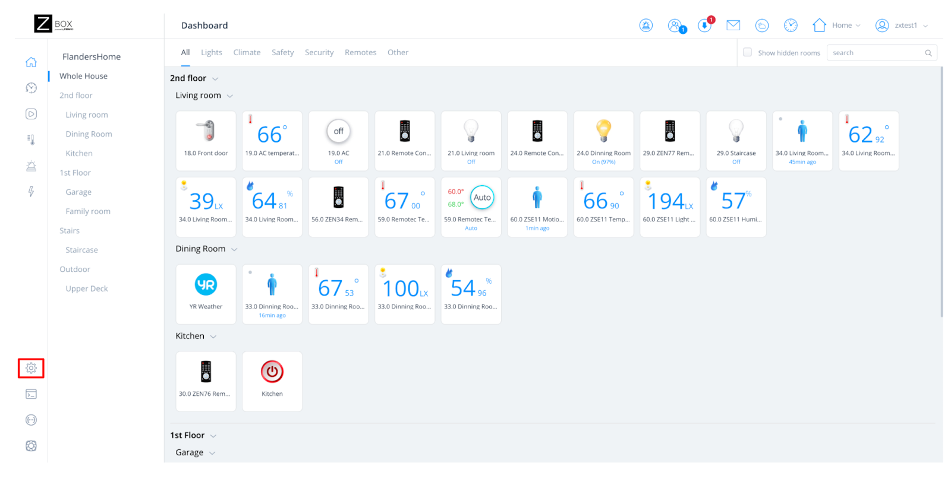951x482 pixels.
Task: Open the Home profile dropdown
Action: 836,25
